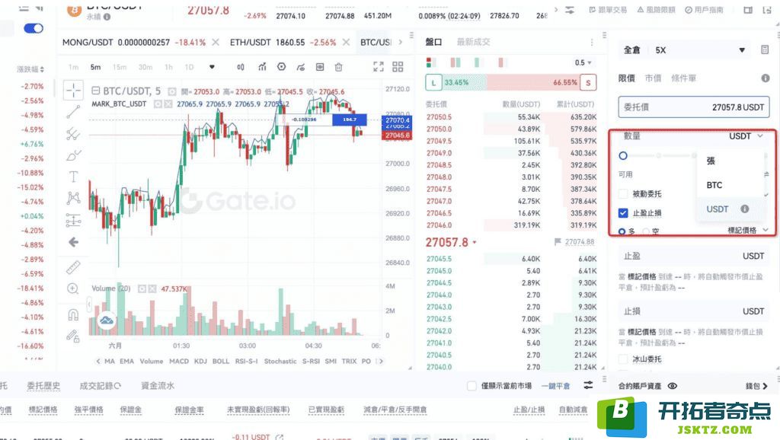Select order book view showing both sides

point(431,62)
